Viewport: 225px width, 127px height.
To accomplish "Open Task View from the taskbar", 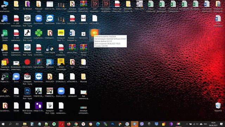I will (x=17, y=124).
